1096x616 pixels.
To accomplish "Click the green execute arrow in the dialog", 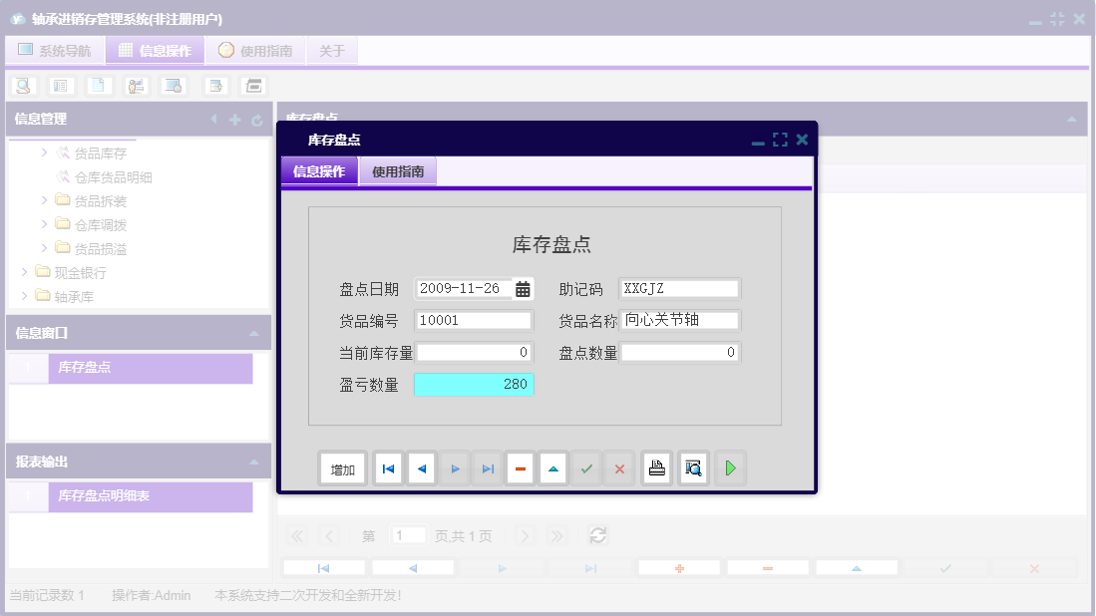I will [x=730, y=467].
